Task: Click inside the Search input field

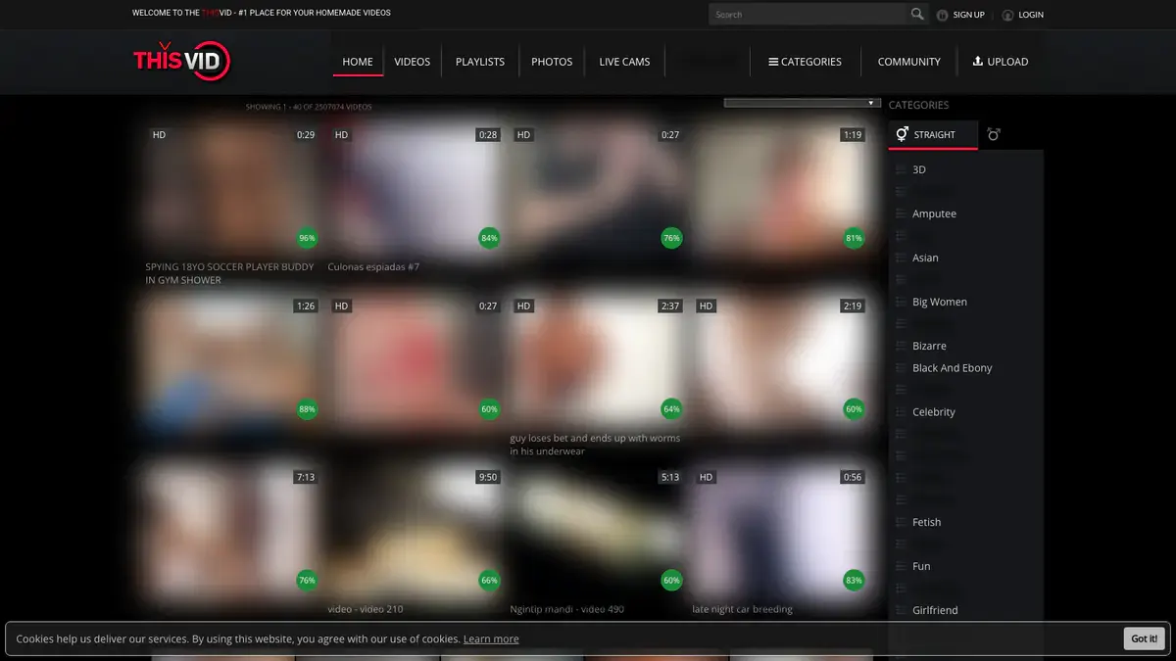Action: (808, 14)
